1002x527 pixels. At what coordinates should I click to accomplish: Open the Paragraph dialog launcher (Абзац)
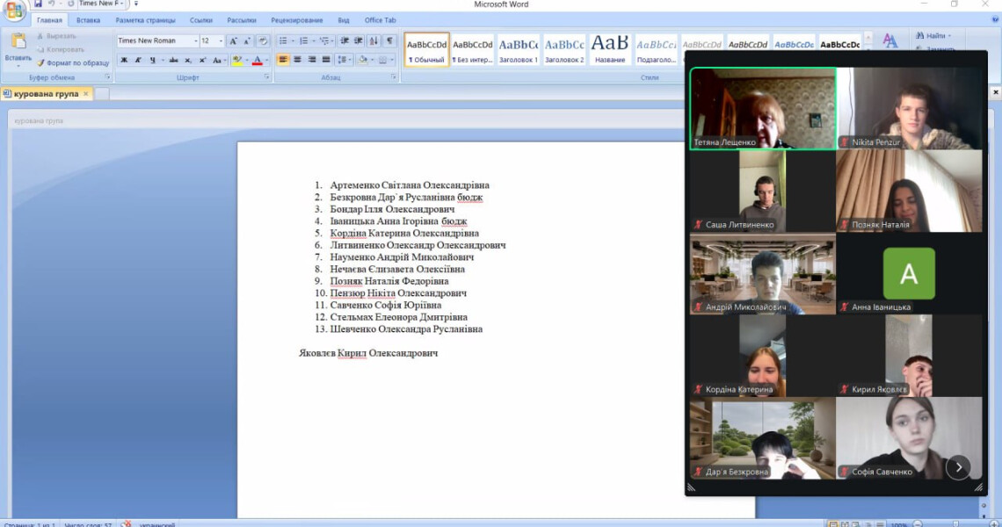[x=393, y=77]
